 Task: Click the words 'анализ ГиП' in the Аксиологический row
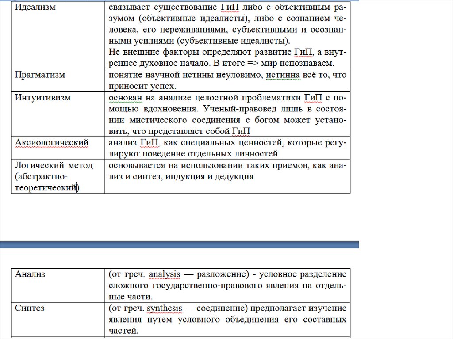(x=134, y=142)
